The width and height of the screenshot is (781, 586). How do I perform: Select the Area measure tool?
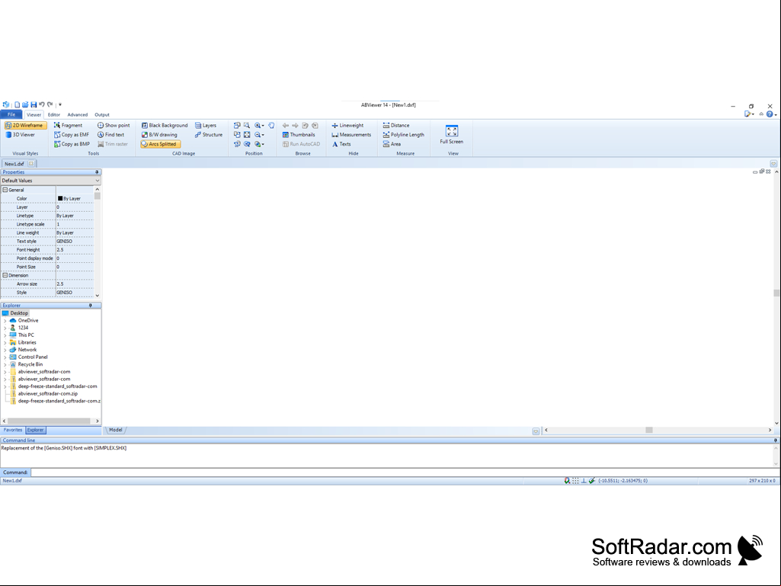coord(392,144)
